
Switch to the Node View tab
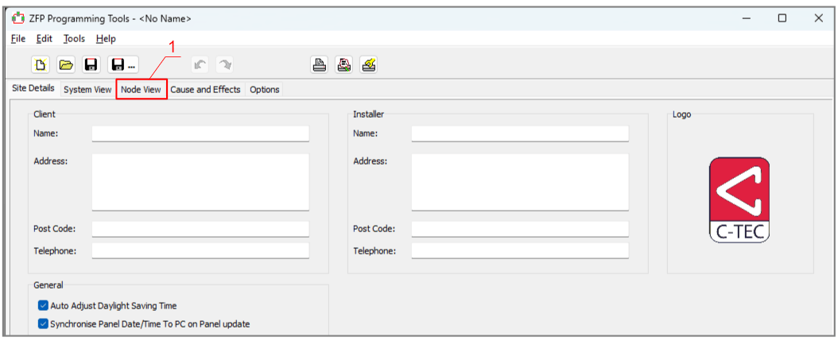[x=141, y=90]
